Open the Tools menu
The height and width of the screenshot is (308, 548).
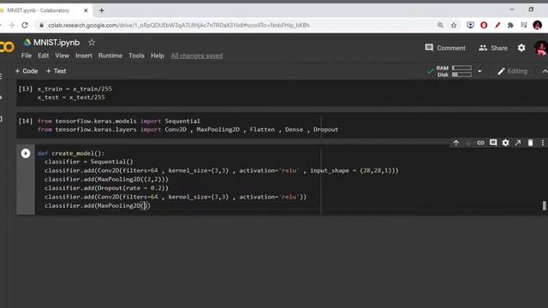[x=136, y=56]
